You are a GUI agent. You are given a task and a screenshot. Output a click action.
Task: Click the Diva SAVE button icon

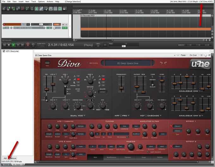coord(47,63)
